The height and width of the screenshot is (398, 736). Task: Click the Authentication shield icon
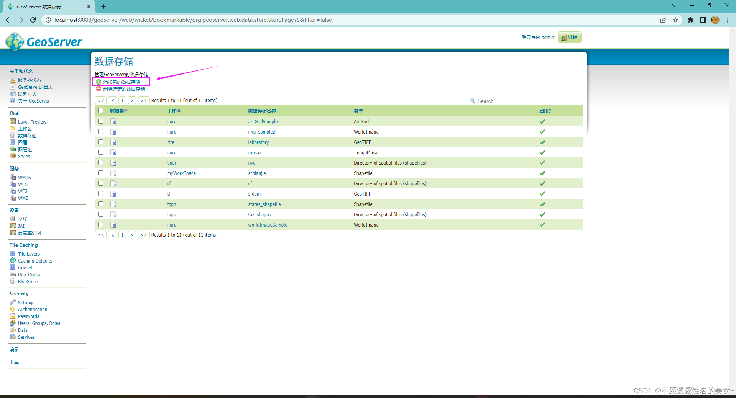pos(13,309)
